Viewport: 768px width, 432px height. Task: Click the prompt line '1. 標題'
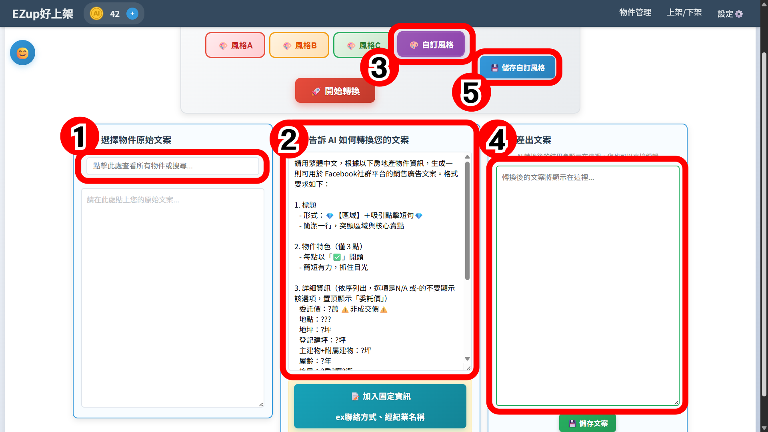305,205
